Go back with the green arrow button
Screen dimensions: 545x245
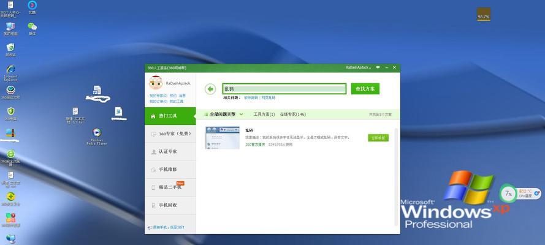(210, 89)
